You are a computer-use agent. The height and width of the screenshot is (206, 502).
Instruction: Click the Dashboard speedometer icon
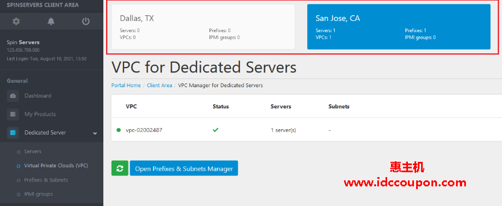[x=13, y=96]
